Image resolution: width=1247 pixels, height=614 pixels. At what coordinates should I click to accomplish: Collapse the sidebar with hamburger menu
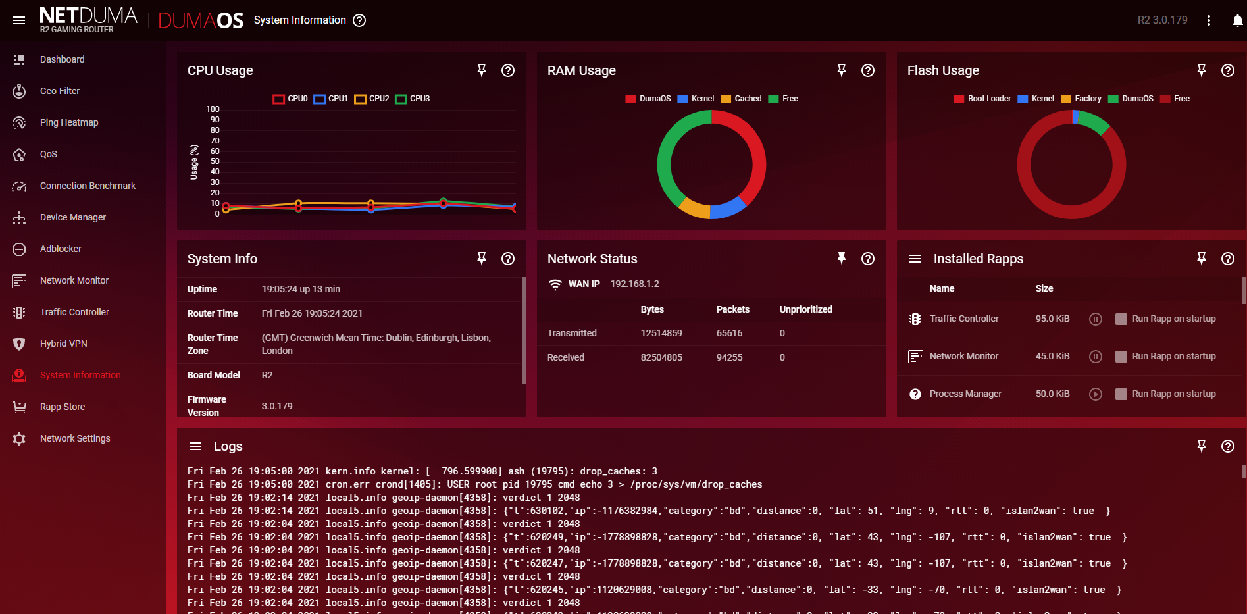pyautogui.click(x=19, y=20)
